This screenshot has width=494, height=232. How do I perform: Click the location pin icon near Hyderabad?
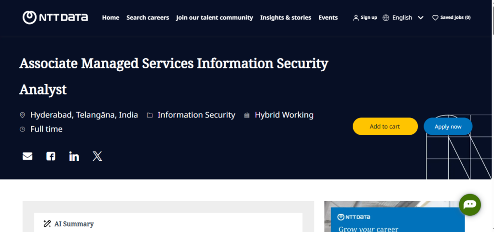[x=22, y=115]
